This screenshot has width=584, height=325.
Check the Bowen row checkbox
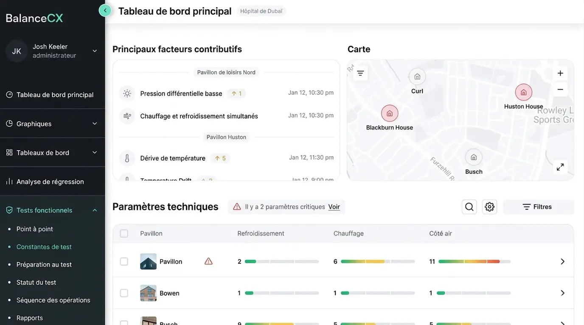[124, 292]
